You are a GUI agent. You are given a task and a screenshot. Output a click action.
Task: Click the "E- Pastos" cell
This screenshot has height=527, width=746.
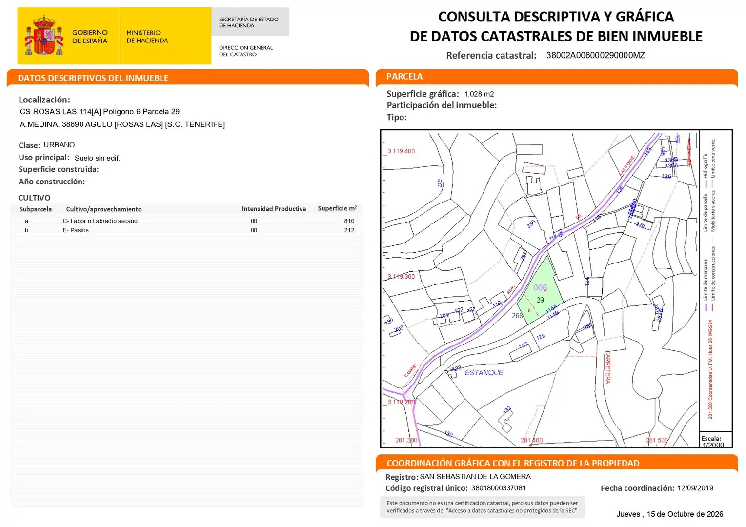(76, 230)
